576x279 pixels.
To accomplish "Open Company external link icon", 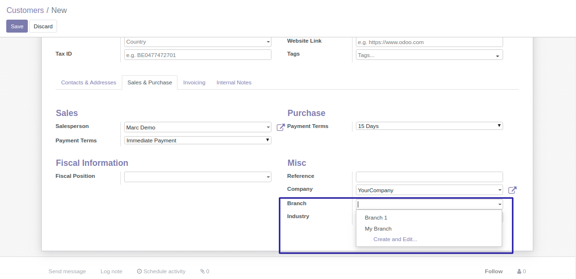I will (x=512, y=190).
